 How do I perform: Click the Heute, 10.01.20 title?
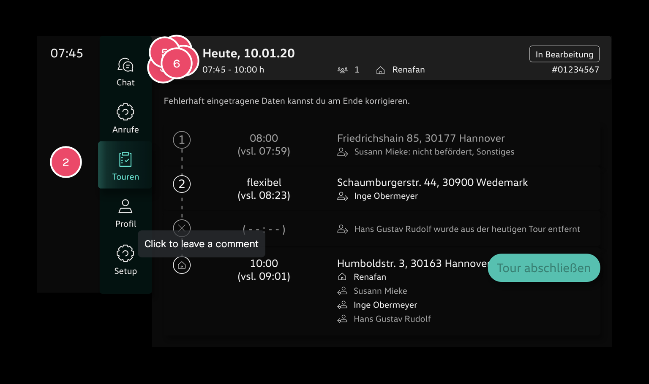click(248, 53)
